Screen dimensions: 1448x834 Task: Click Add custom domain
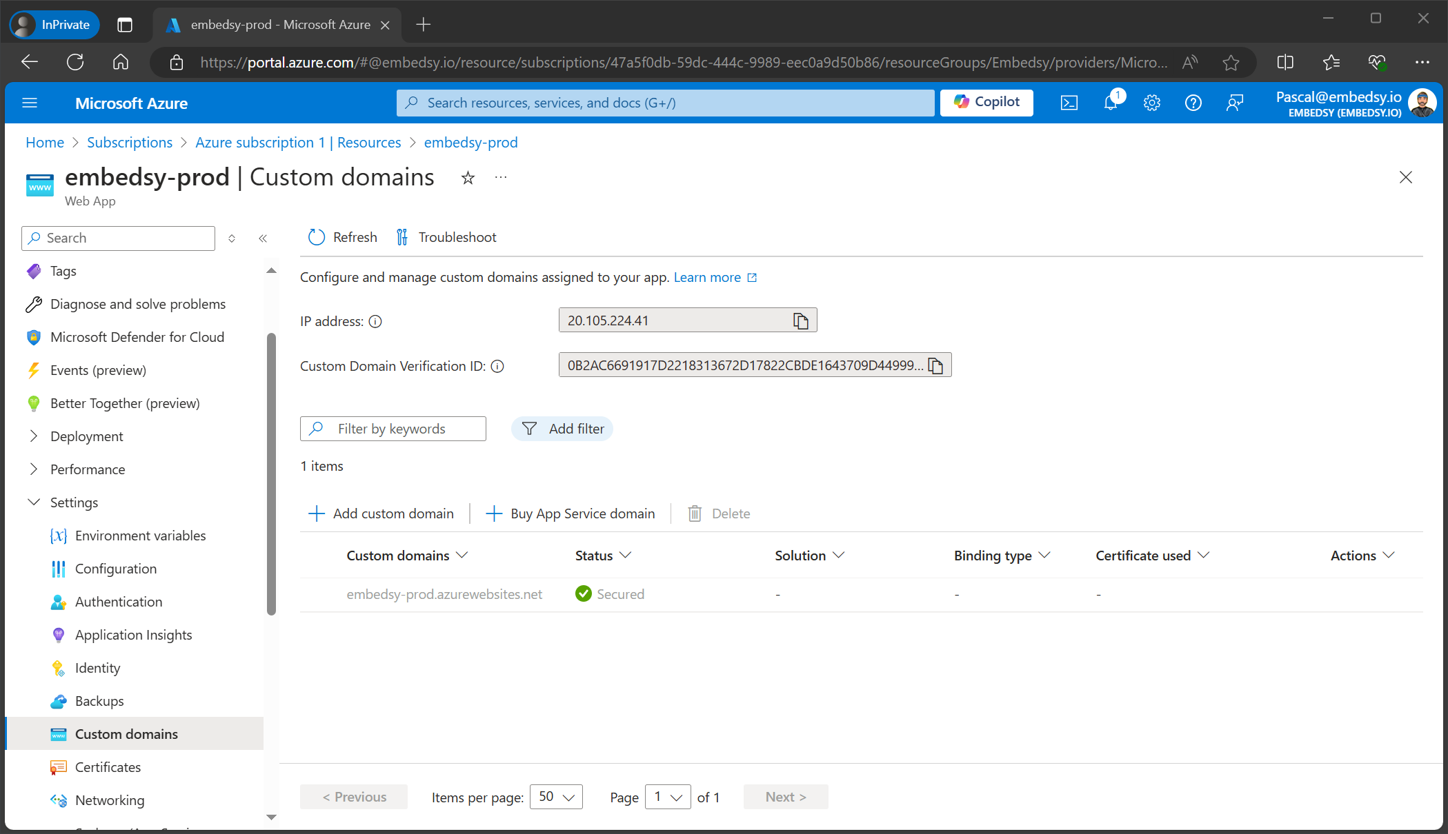point(381,513)
